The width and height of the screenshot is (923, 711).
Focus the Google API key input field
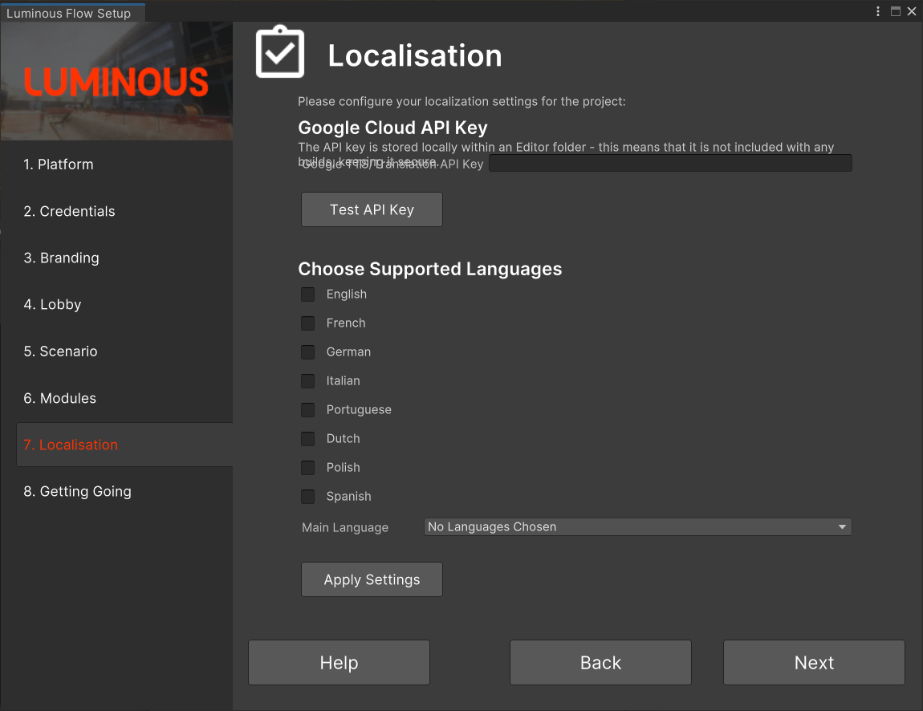coord(670,164)
